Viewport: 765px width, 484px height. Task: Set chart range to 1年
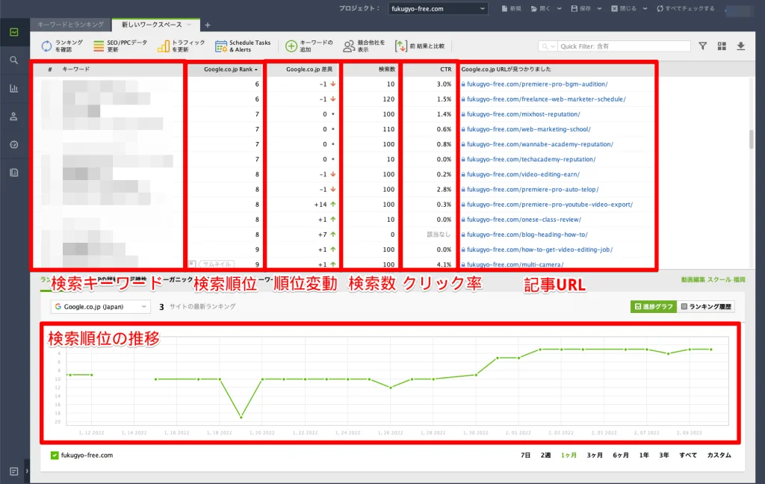click(x=644, y=455)
